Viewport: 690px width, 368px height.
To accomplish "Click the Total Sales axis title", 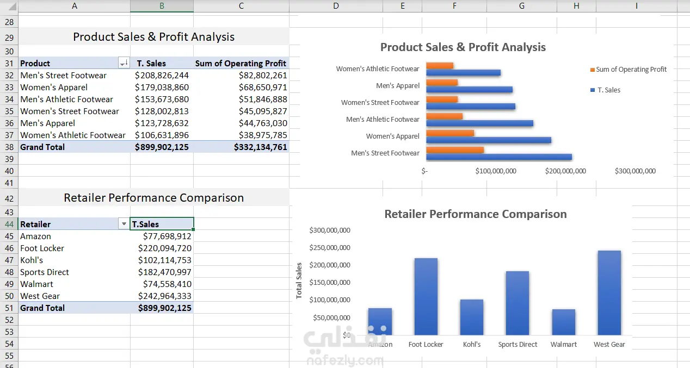I will pyautogui.click(x=299, y=280).
